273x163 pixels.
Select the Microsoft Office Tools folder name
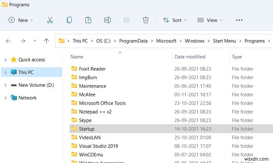(102, 103)
